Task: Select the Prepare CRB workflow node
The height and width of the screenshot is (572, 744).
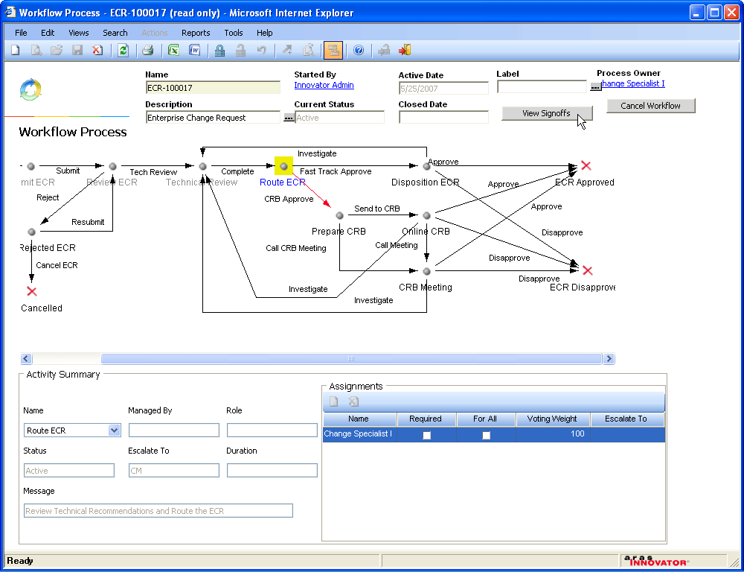Action: (339, 216)
